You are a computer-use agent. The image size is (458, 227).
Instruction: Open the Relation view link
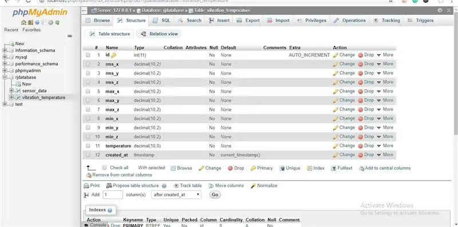tap(159, 34)
